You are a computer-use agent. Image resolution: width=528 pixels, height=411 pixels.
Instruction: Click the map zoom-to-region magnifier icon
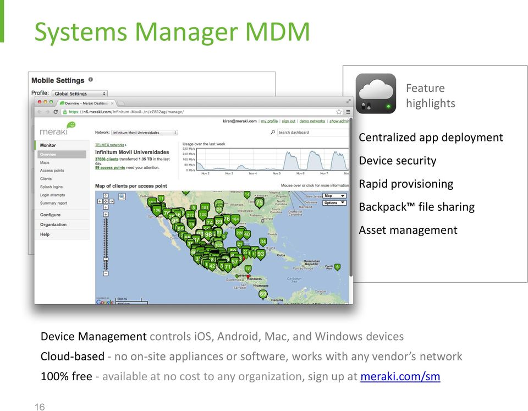pyautogui.click(x=122, y=196)
